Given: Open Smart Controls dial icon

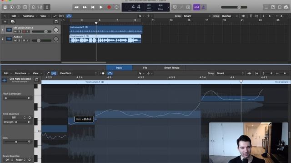Looking at the screenshot, I should [x=34, y=7].
